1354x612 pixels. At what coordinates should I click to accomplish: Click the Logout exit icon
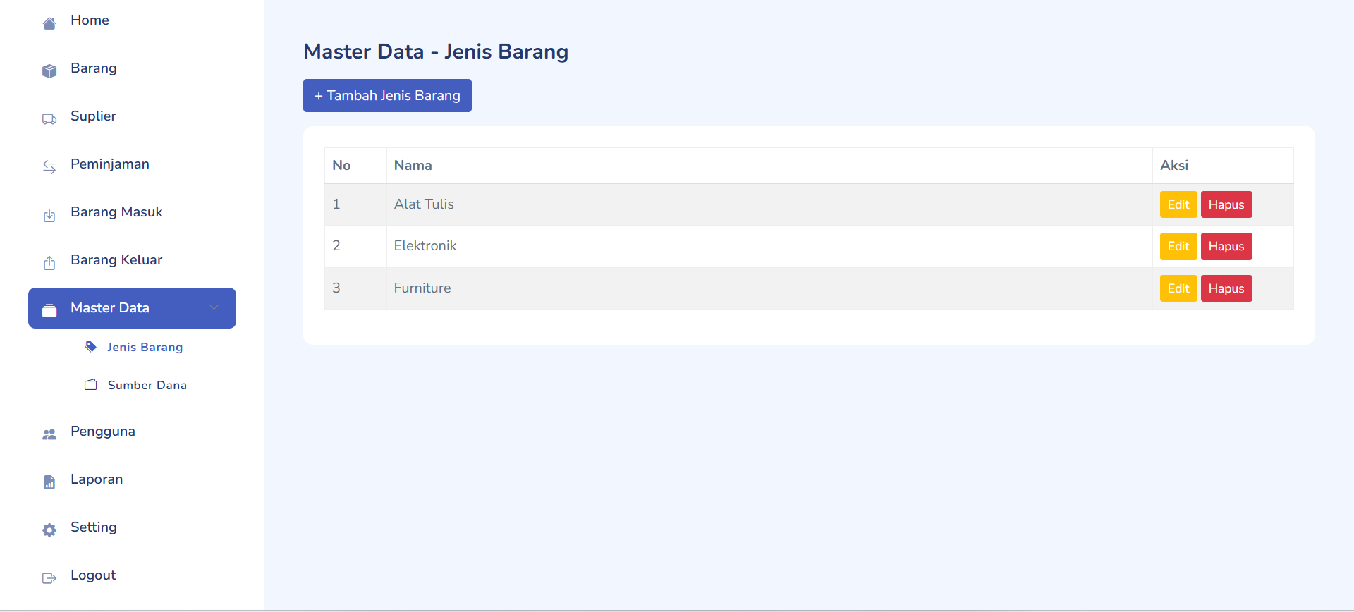[49, 578]
